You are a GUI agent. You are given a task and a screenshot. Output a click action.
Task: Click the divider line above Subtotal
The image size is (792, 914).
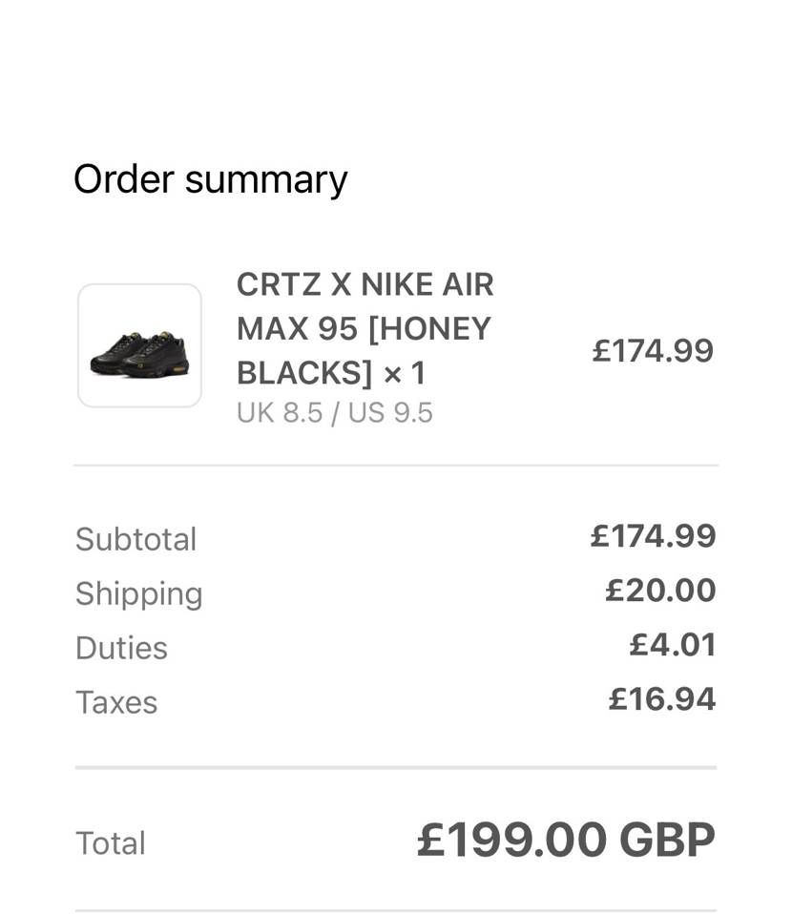pyautogui.click(x=396, y=466)
